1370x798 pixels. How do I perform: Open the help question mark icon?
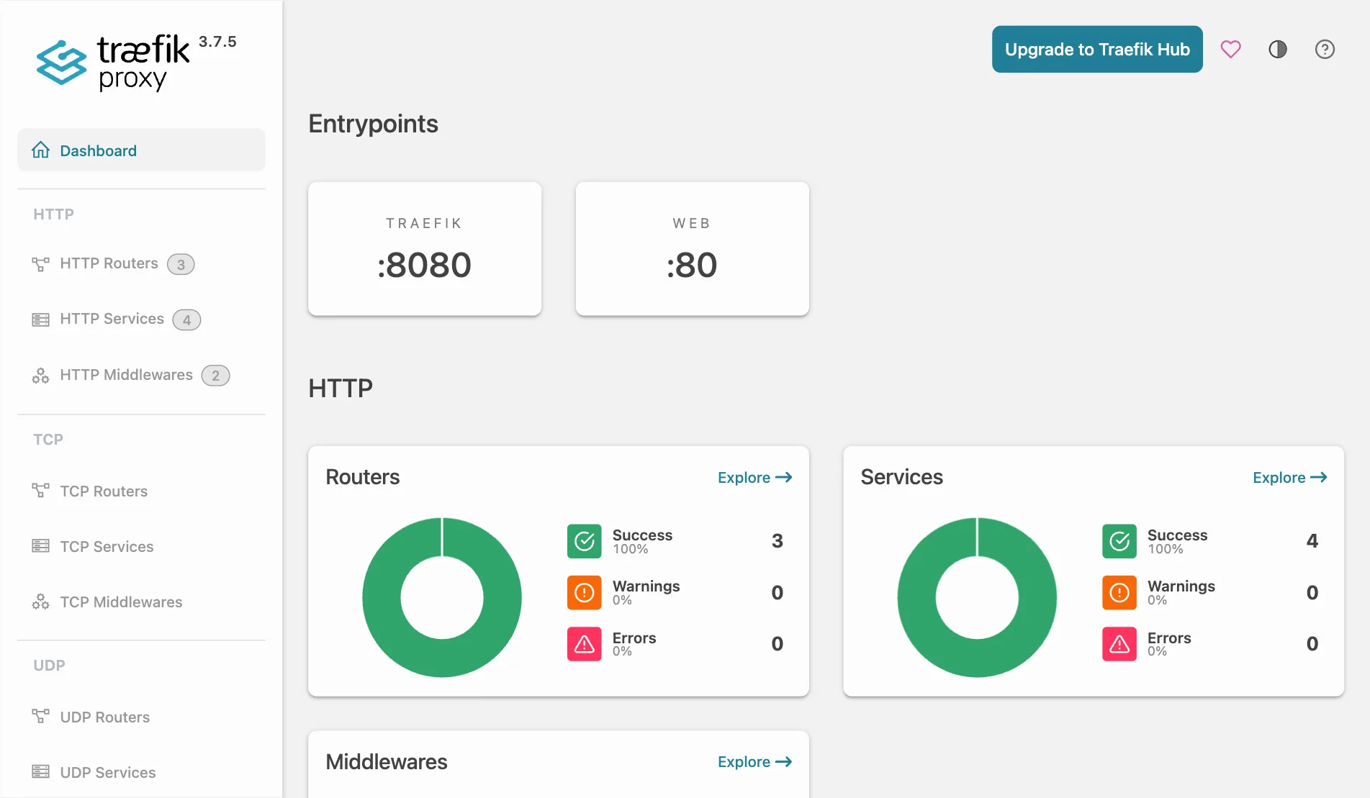(1325, 49)
